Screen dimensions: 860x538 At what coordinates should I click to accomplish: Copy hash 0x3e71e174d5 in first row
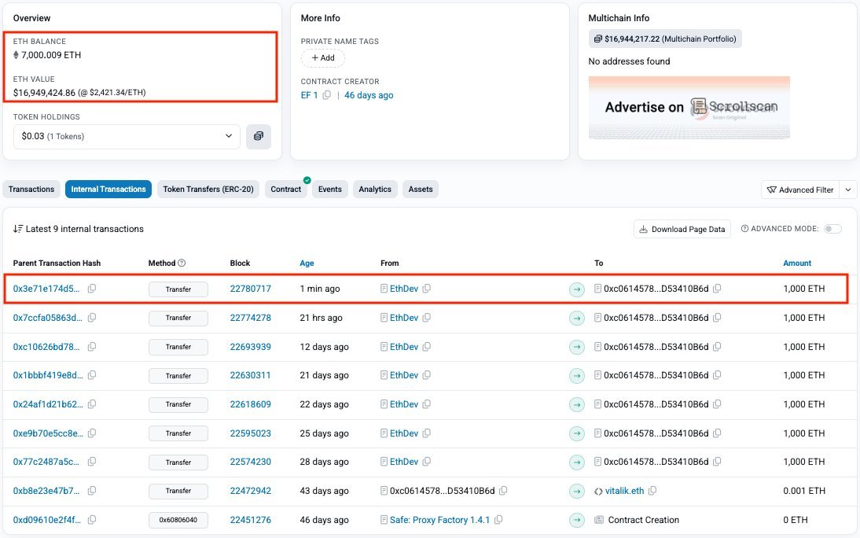pos(92,288)
